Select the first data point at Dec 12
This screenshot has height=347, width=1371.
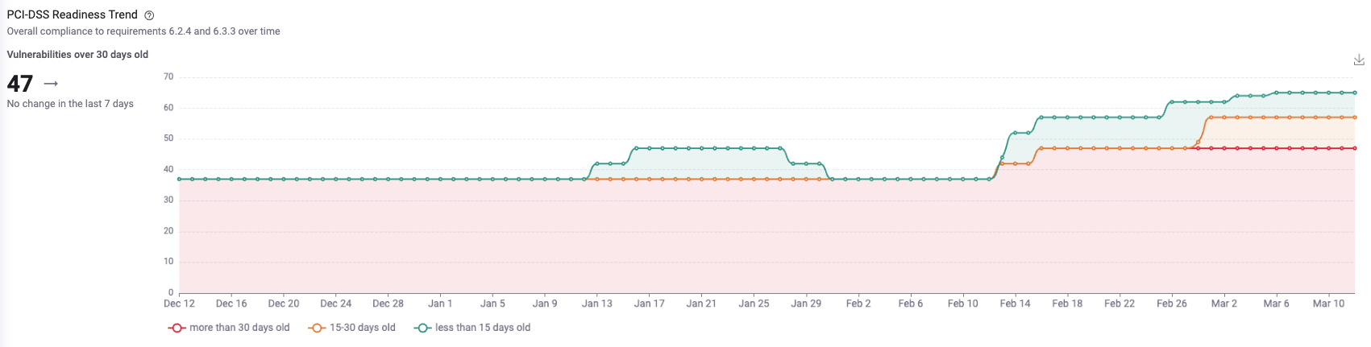click(x=179, y=180)
